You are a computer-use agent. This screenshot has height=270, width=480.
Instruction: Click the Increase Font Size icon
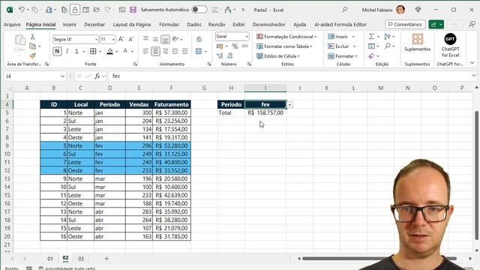121,39
